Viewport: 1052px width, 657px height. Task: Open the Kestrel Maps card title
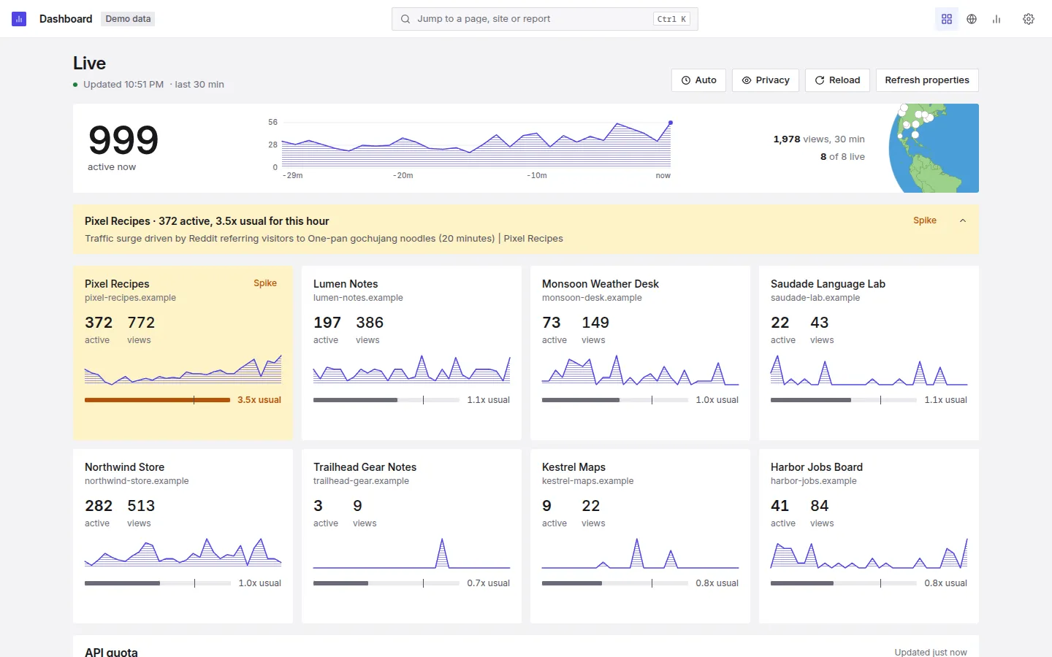(573, 467)
